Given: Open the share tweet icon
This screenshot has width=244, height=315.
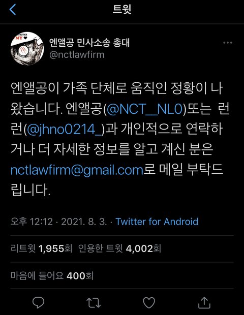Looking at the screenshot, I should [x=204, y=302].
